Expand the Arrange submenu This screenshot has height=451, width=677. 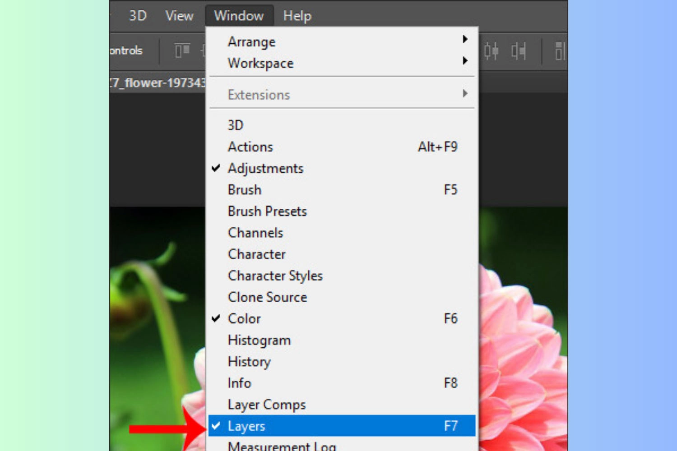[342, 41]
